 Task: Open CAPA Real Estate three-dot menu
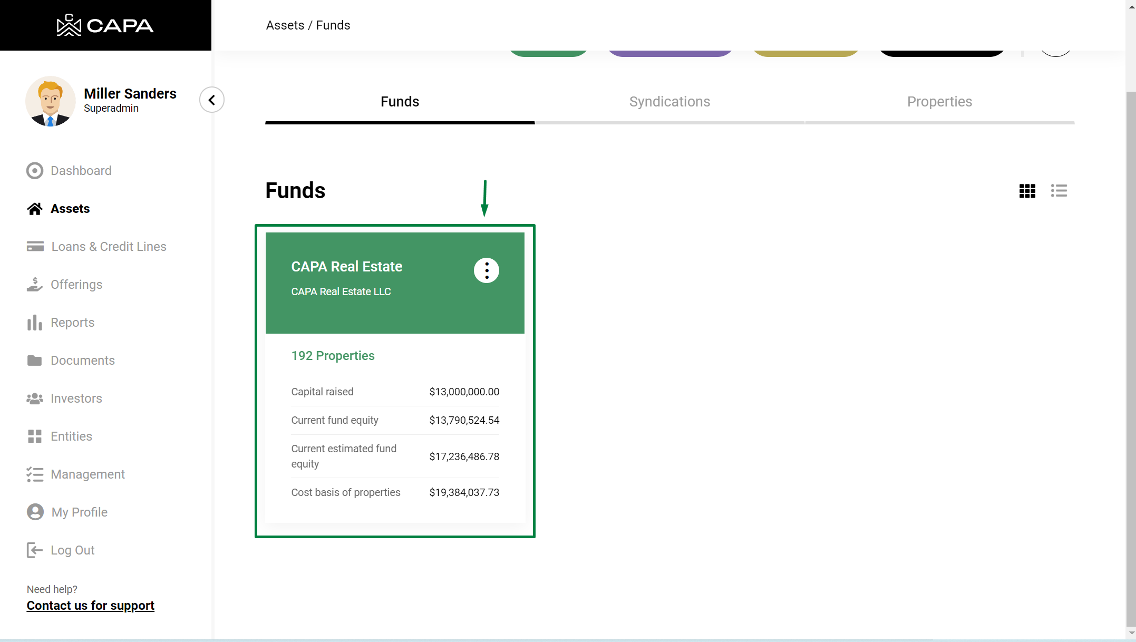486,271
